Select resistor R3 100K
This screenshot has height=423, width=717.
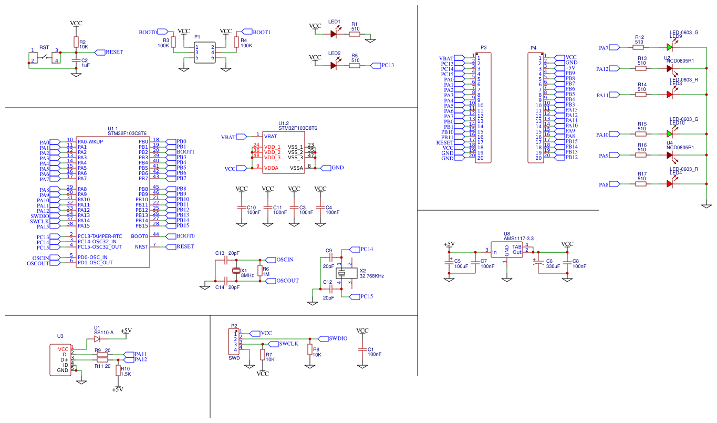tap(173, 42)
